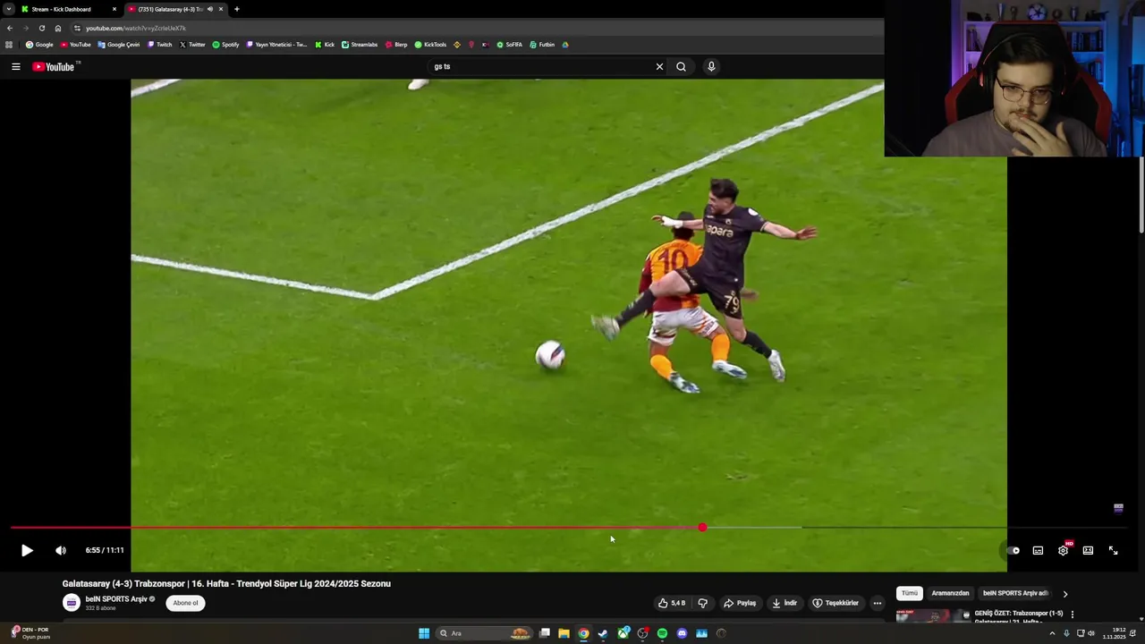Go to the YouTube home logo
The height and width of the screenshot is (644, 1145).
[x=55, y=66]
